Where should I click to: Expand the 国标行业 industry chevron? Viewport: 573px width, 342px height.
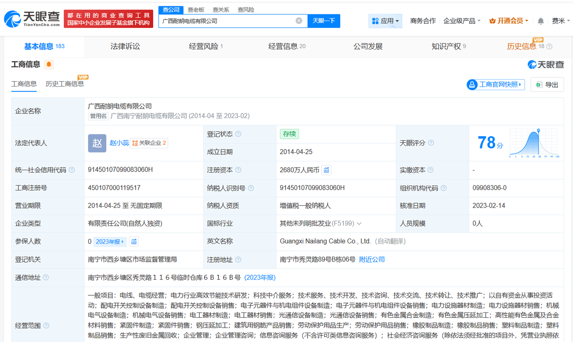point(359,224)
